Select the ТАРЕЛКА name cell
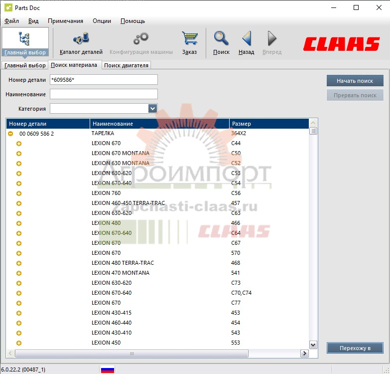Image resolution: width=390 pixels, height=374 pixels. pyautogui.click(x=103, y=133)
